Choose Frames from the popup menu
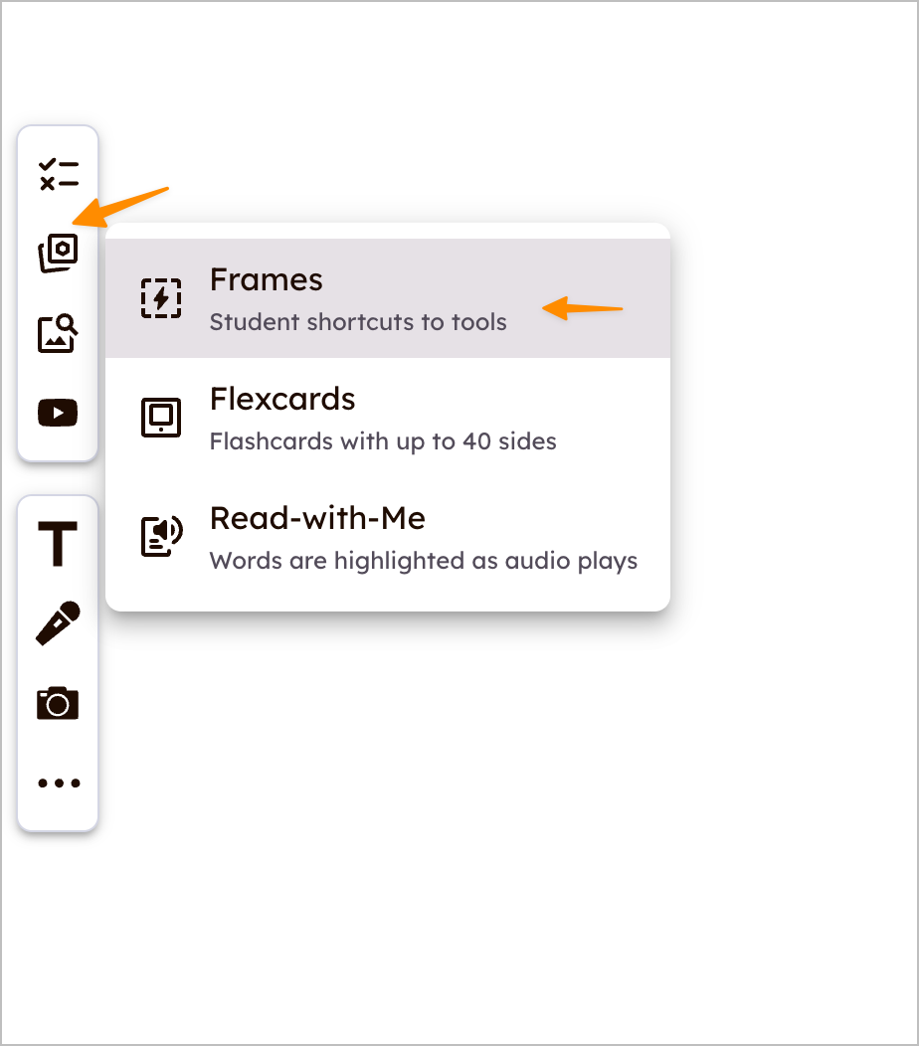 pos(388,298)
